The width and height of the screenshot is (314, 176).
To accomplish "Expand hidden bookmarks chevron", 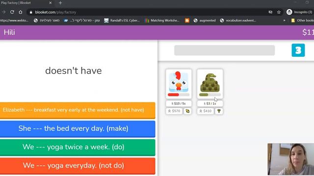I will (x=284, y=21).
